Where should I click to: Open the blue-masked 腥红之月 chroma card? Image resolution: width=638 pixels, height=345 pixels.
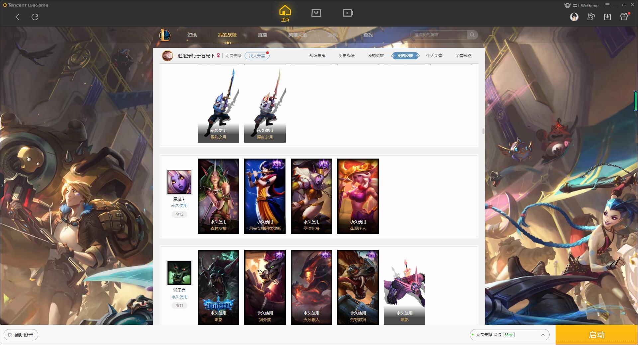[218, 105]
